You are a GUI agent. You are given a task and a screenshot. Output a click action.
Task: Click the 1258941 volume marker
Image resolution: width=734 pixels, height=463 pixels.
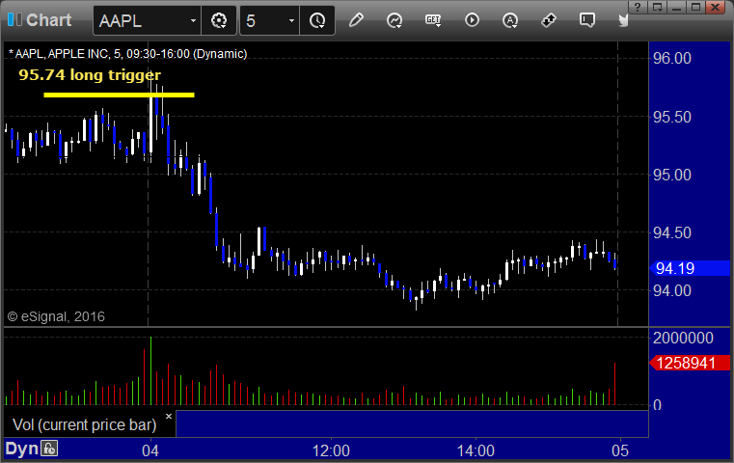click(x=690, y=363)
